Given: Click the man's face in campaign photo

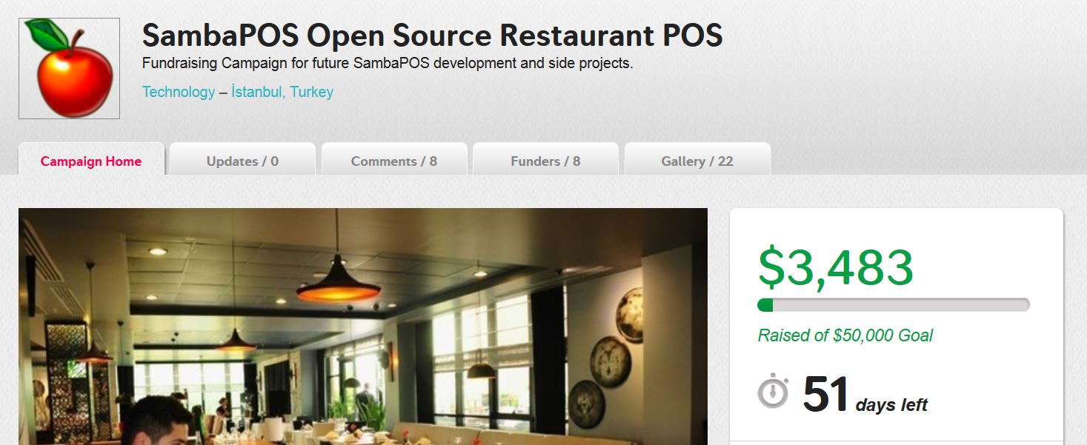Looking at the screenshot, I should [162, 425].
